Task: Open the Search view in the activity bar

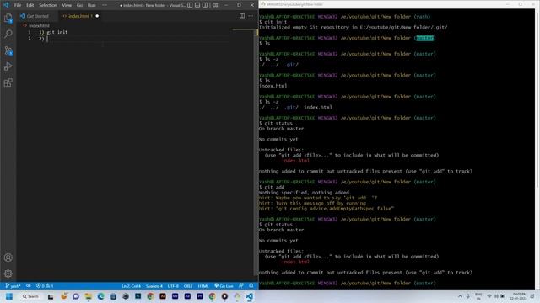Action: [8, 34]
